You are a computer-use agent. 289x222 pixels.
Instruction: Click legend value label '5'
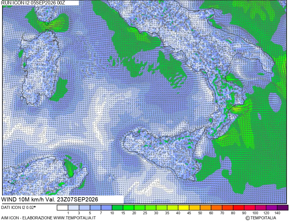tap(90, 213)
